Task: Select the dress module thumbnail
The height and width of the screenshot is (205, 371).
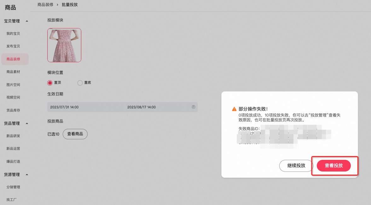Action: [64, 45]
